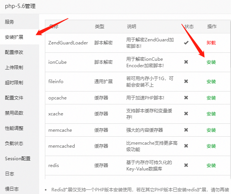Screen dimensions: 231x194
Task: Click 卸载 for ZendGuardLoader
Action: pyautogui.click(x=211, y=43)
